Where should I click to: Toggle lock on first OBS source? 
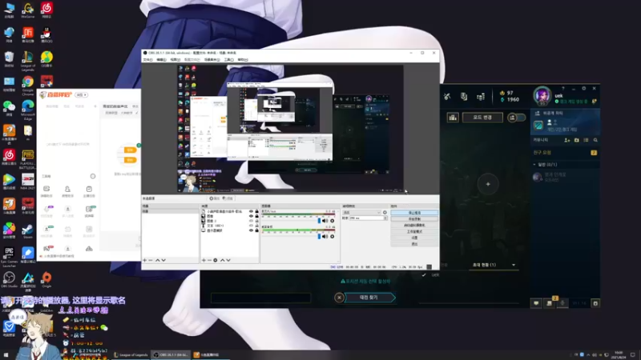pyautogui.click(x=256, y=211)
